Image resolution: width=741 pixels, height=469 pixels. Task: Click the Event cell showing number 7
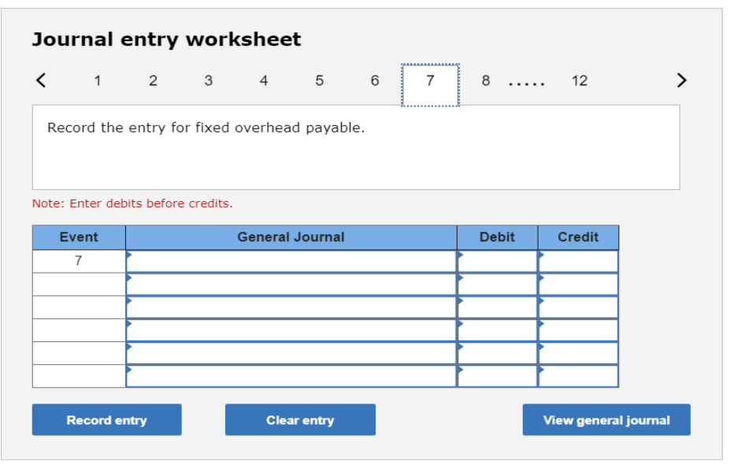click(77, 259)
